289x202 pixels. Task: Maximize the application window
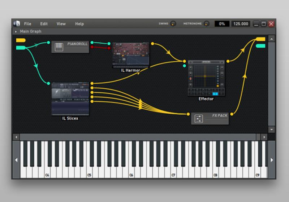[264, 24]
